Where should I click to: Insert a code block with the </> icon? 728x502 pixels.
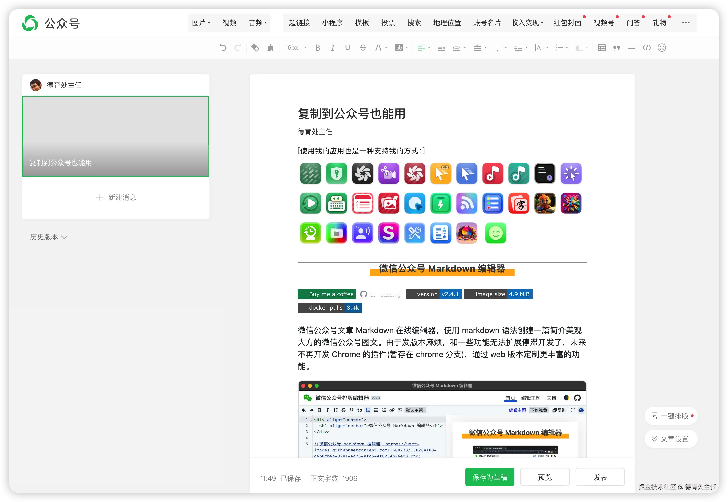coord(647,48)
